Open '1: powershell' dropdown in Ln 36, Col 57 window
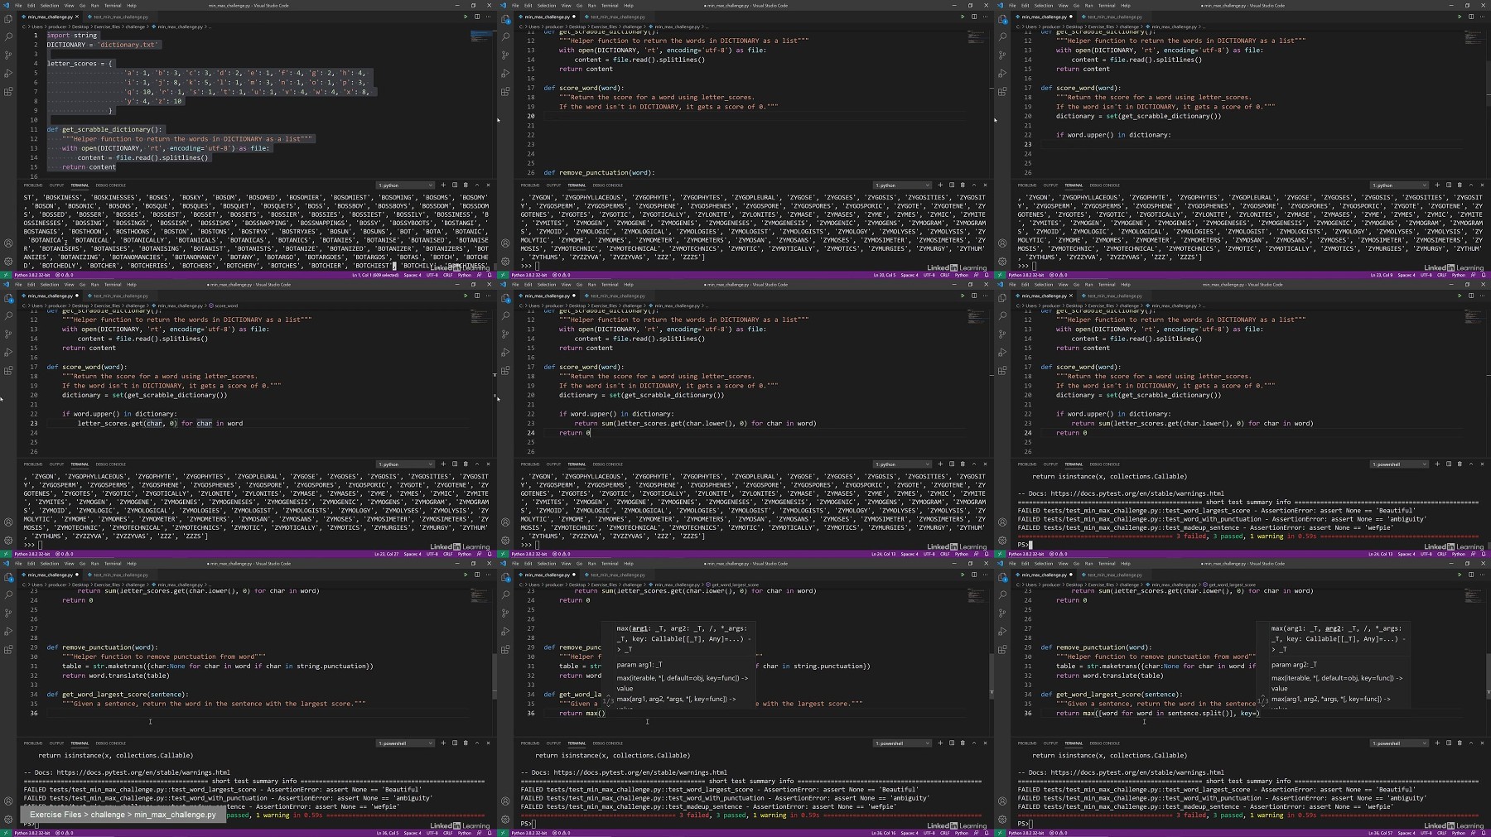This screenshot has width=1491, height=837. coord(1399,743)
